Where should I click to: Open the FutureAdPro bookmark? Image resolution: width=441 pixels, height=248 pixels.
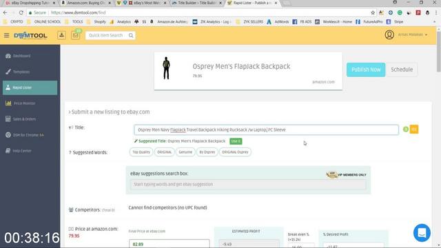click(369, 21)
